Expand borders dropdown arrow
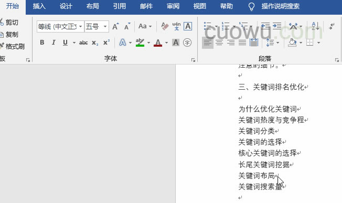 [319, 42]
